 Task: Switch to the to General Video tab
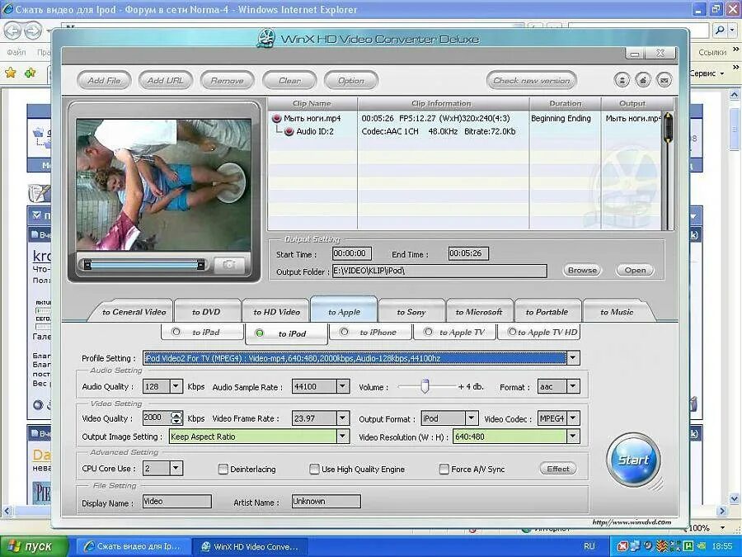[134, 312]
